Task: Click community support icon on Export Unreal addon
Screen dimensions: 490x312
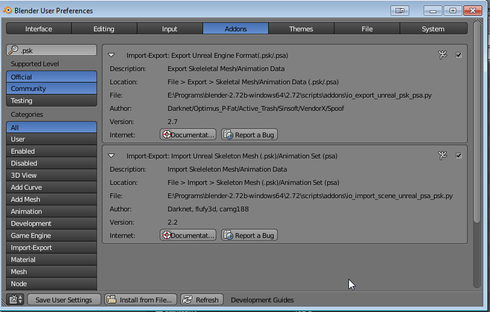Action: pyautogui.click(x=442, y=55)
